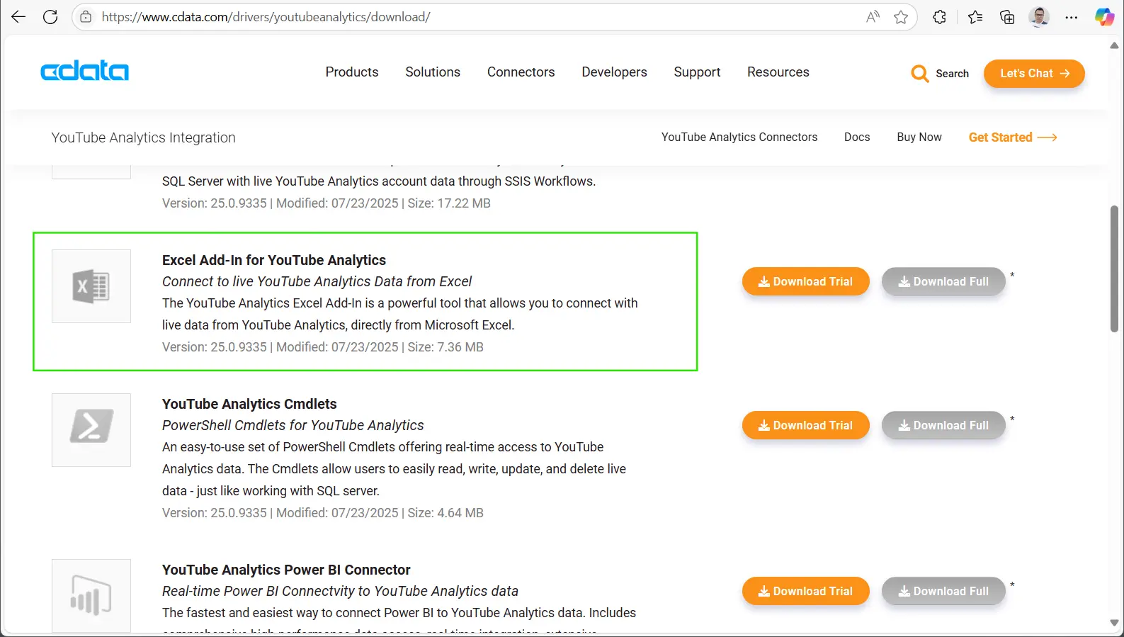The image size is (1124, 637).
Task: Open the browser profile avatar
Action: coord(1039,17)
